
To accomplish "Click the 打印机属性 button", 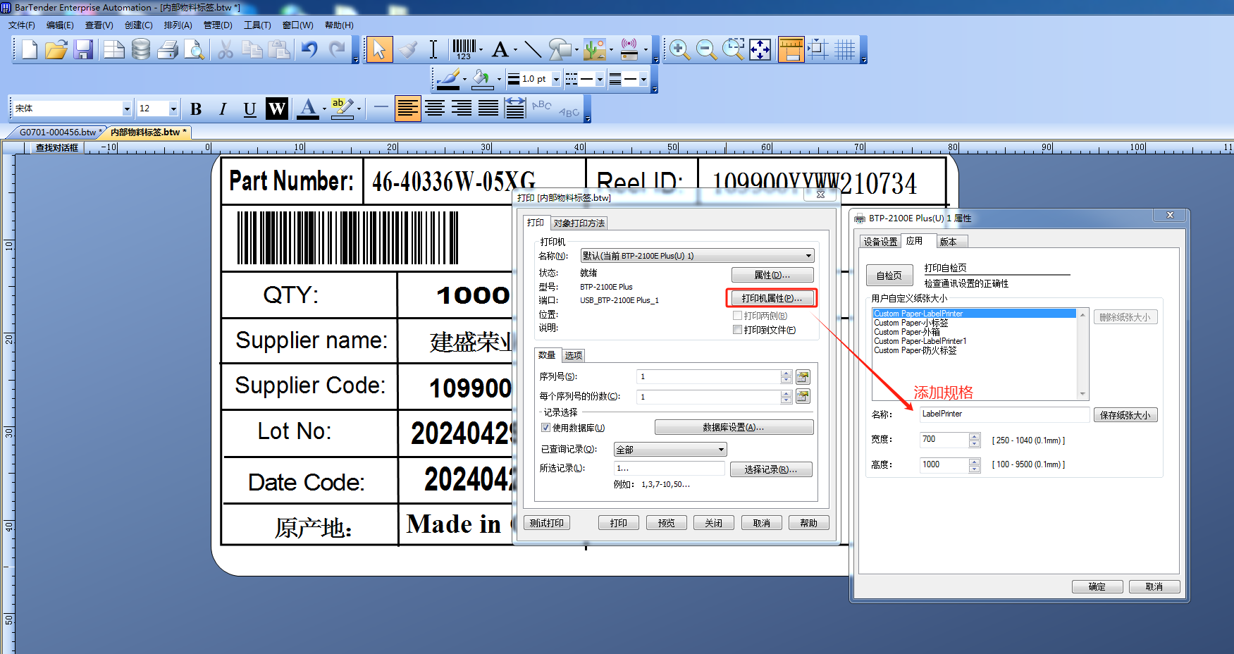I will pos(771,298).
